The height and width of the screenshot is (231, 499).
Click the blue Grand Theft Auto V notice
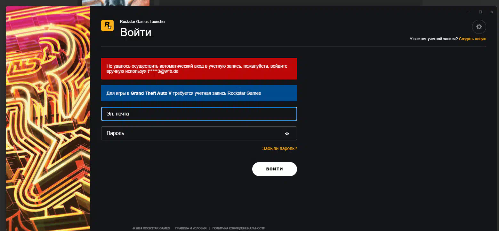pos(199,93)
